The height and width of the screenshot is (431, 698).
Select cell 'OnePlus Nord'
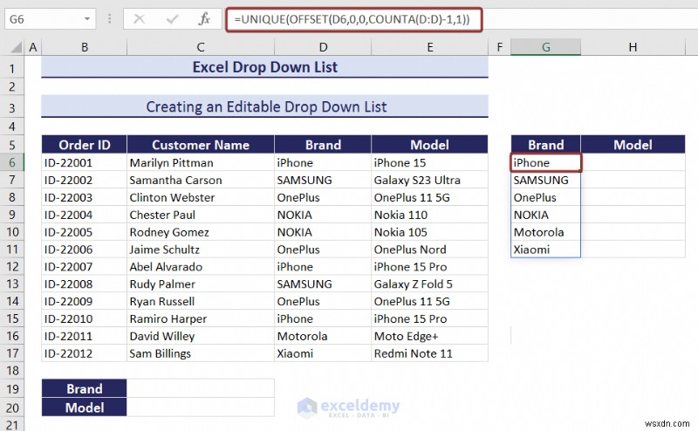click(x=430, y=250)
